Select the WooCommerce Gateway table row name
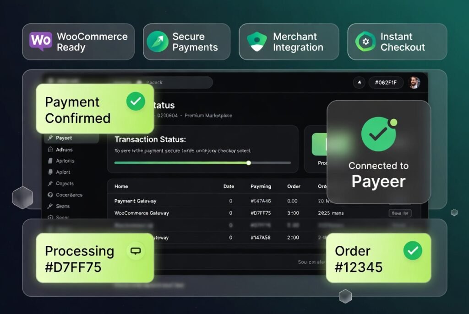The height and width of the screenshot is (314, 469). click(142, 213)
